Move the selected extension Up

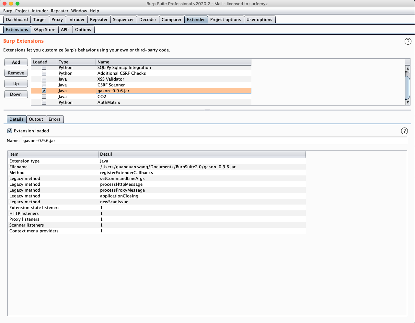pos(16,84)
